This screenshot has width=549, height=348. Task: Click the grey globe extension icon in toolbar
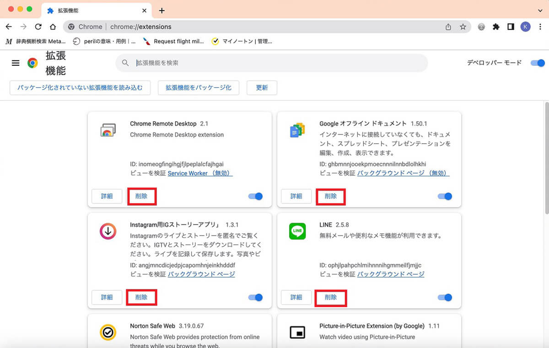[481, 27]
